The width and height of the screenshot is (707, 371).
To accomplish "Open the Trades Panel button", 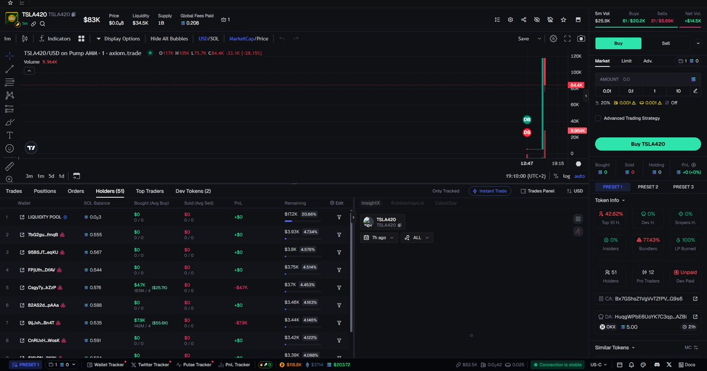I will point(537,191).
